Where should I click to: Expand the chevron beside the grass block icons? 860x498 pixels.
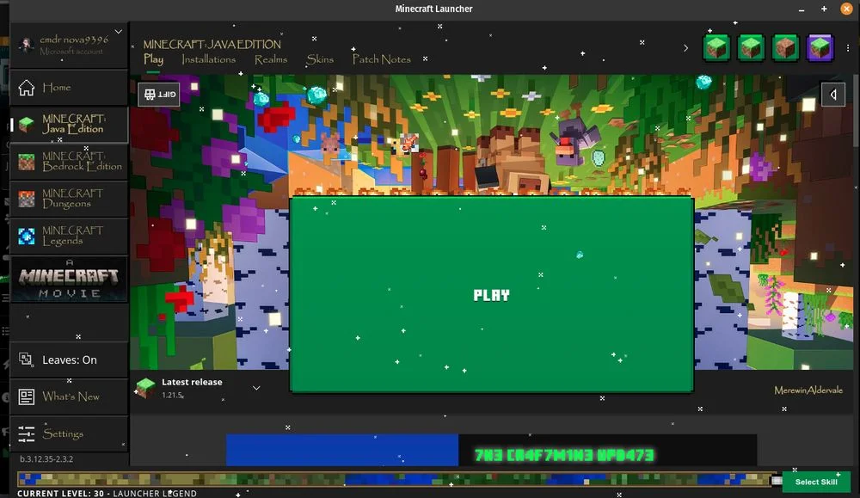point(685,48)
